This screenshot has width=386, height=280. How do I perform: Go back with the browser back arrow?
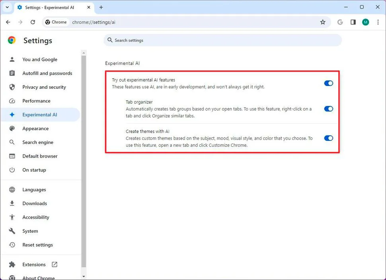[8, 22]
